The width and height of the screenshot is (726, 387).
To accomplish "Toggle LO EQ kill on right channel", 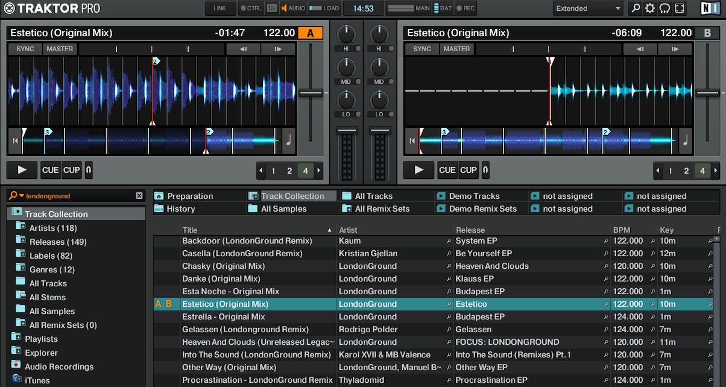I will click(x=392, y=114).
